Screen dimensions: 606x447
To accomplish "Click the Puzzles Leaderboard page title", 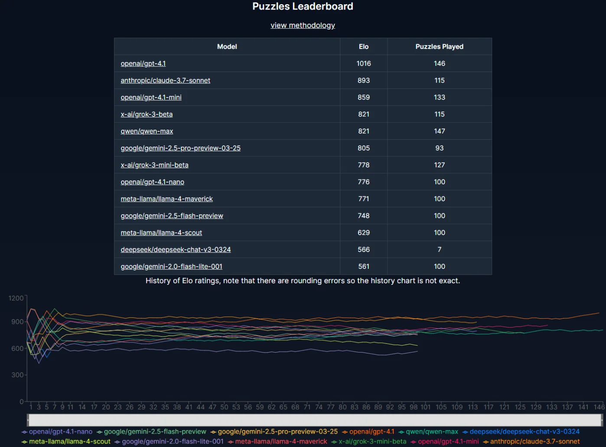I will click(303, 6).
